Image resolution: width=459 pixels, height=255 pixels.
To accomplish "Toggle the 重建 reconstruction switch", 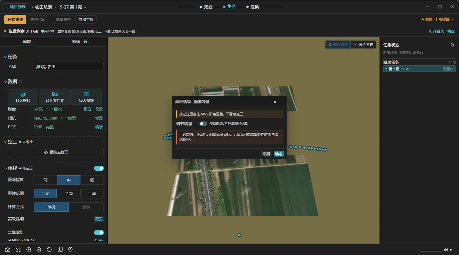I will (99, 168).
